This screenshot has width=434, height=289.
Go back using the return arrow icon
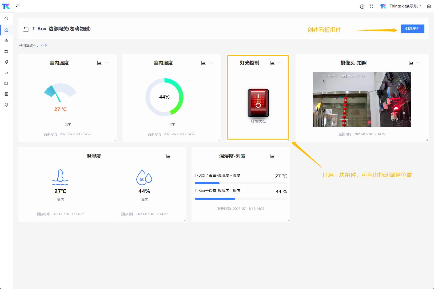coord(26,29)
